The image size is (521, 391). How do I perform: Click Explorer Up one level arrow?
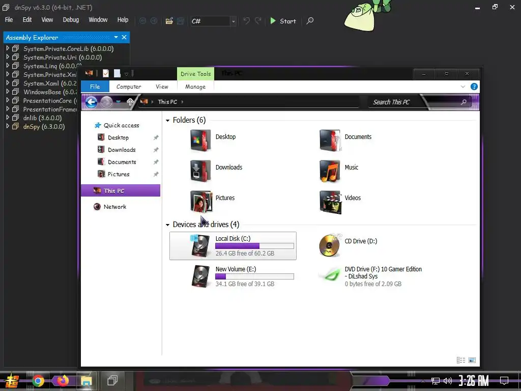(130, 102)
